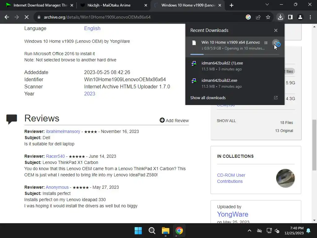Image resolution: width=317 pixels, height=238 pixels.
Task: Open the network tray icon
Action: (269, 231)
